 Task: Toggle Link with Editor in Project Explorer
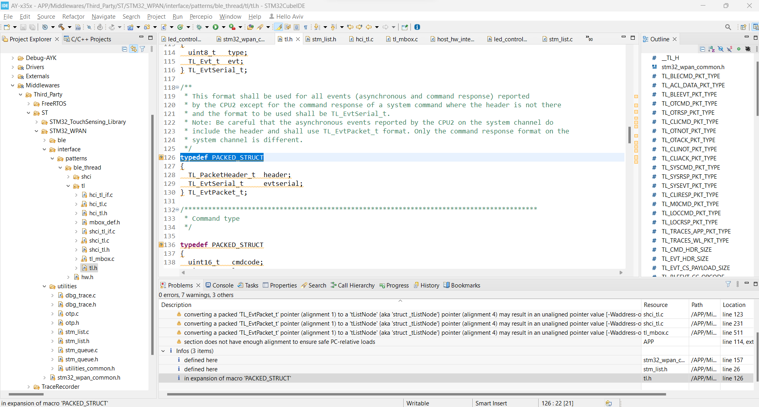point(134,48)
